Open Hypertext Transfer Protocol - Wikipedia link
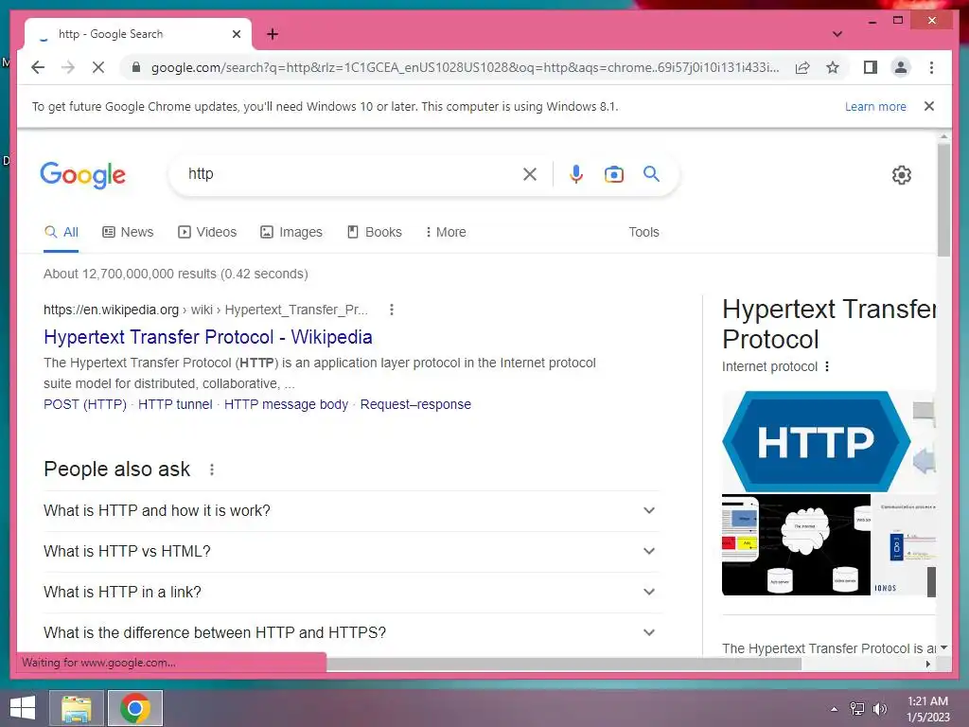 click(x=207, y=337)
